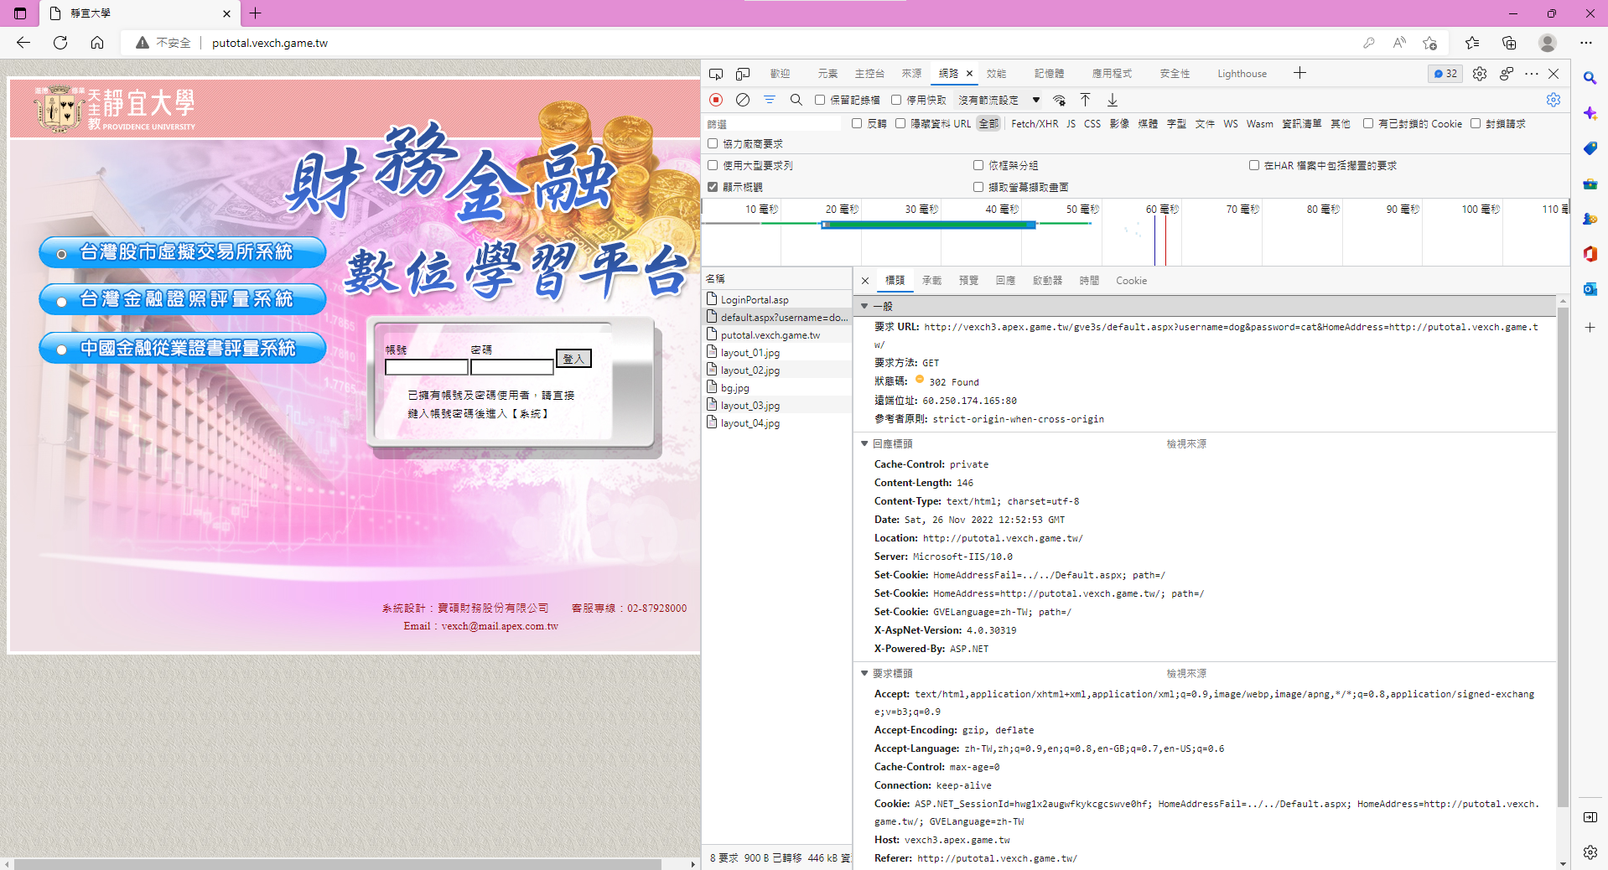Uncheck the 顯示概觀 checkbox

pos(713,187)
